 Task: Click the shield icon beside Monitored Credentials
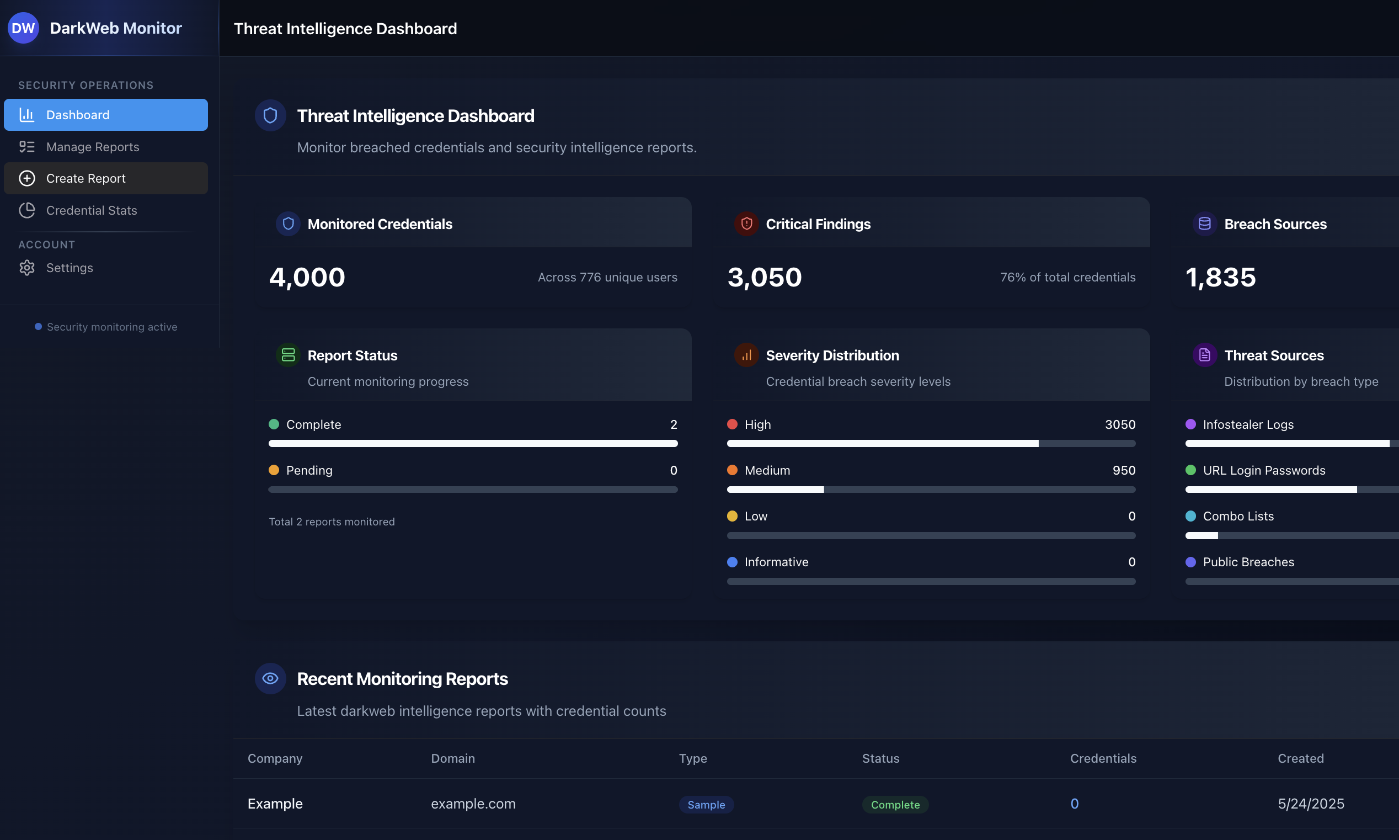(288, 224)
